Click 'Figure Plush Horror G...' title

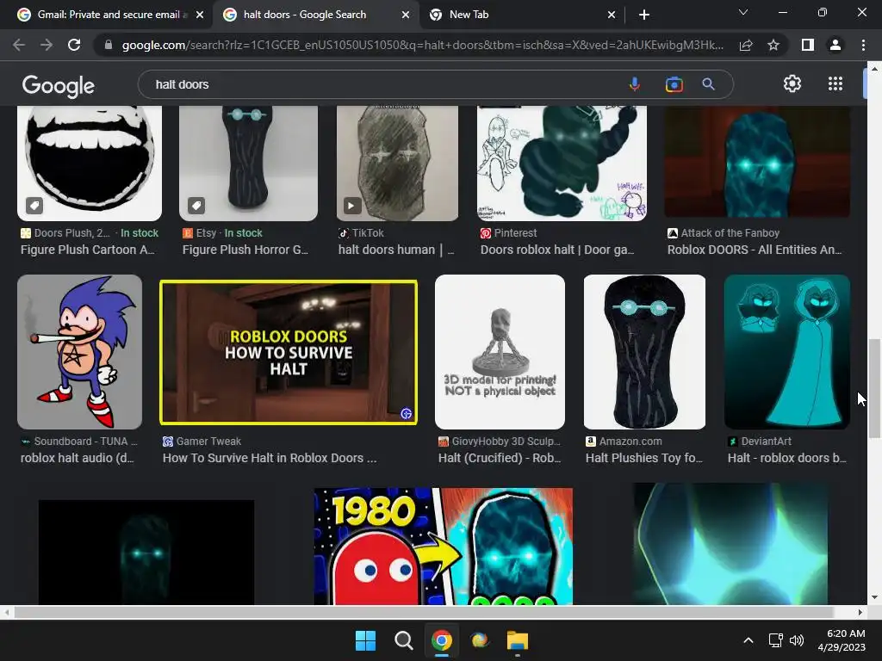point(245,250)
